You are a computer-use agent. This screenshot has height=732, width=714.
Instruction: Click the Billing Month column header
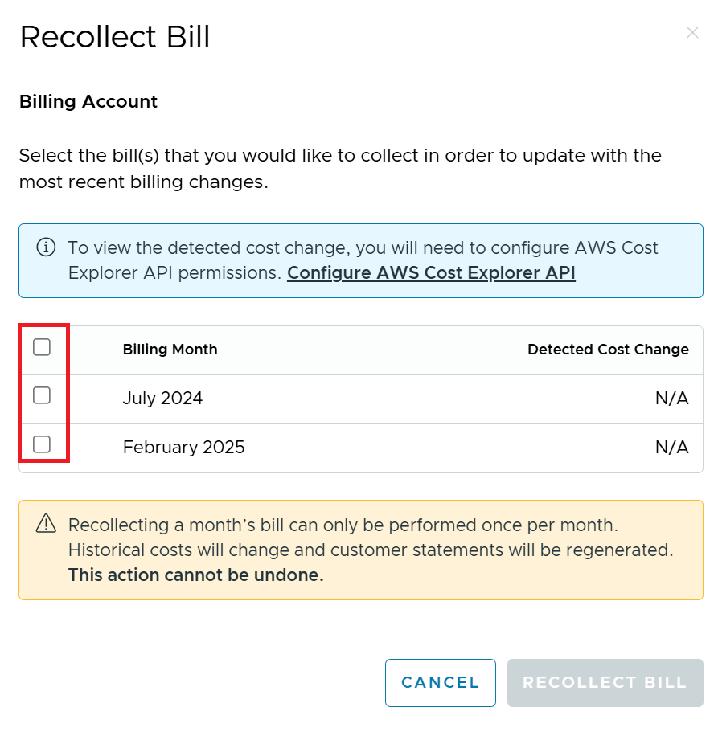point(170,350)
